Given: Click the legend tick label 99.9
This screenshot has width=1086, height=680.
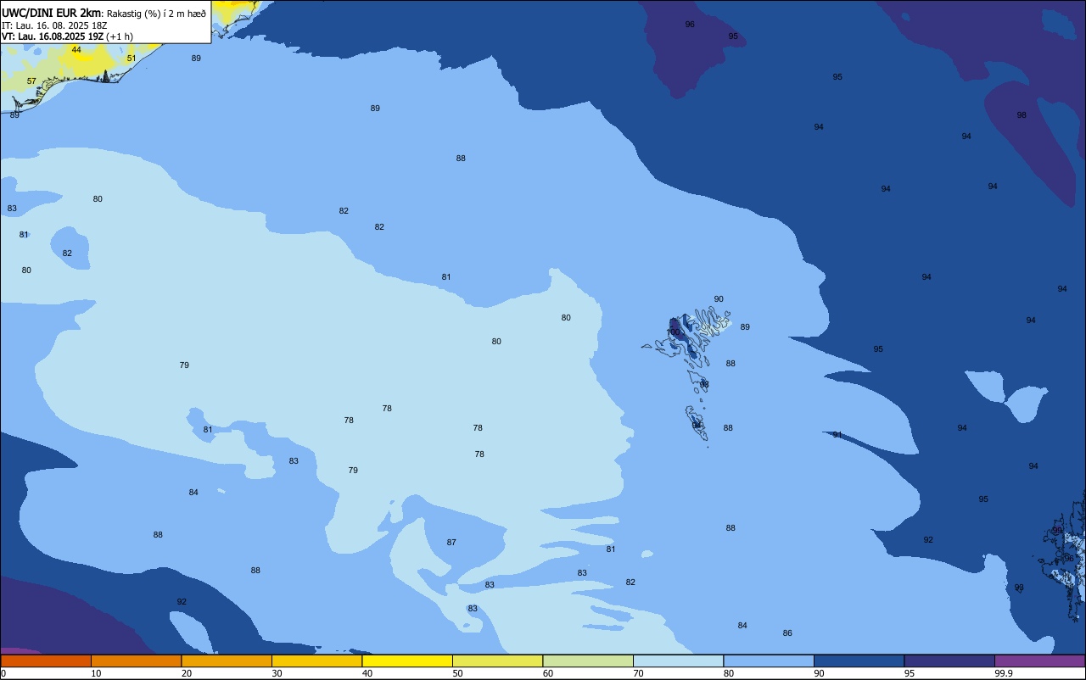Looking at the screenshot, I should pyautogui.click(x=1004, y=673).
